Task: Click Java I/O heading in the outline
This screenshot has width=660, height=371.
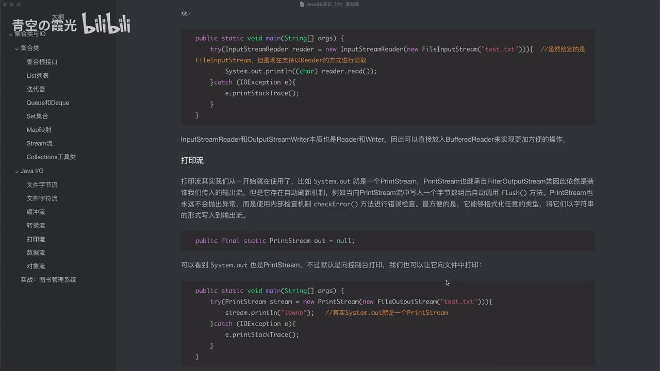Action: point(32,171)
